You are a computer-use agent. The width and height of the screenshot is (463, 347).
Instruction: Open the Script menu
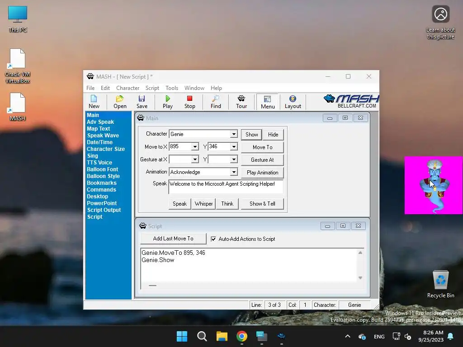pyautogui.click(x=152, y=88)
